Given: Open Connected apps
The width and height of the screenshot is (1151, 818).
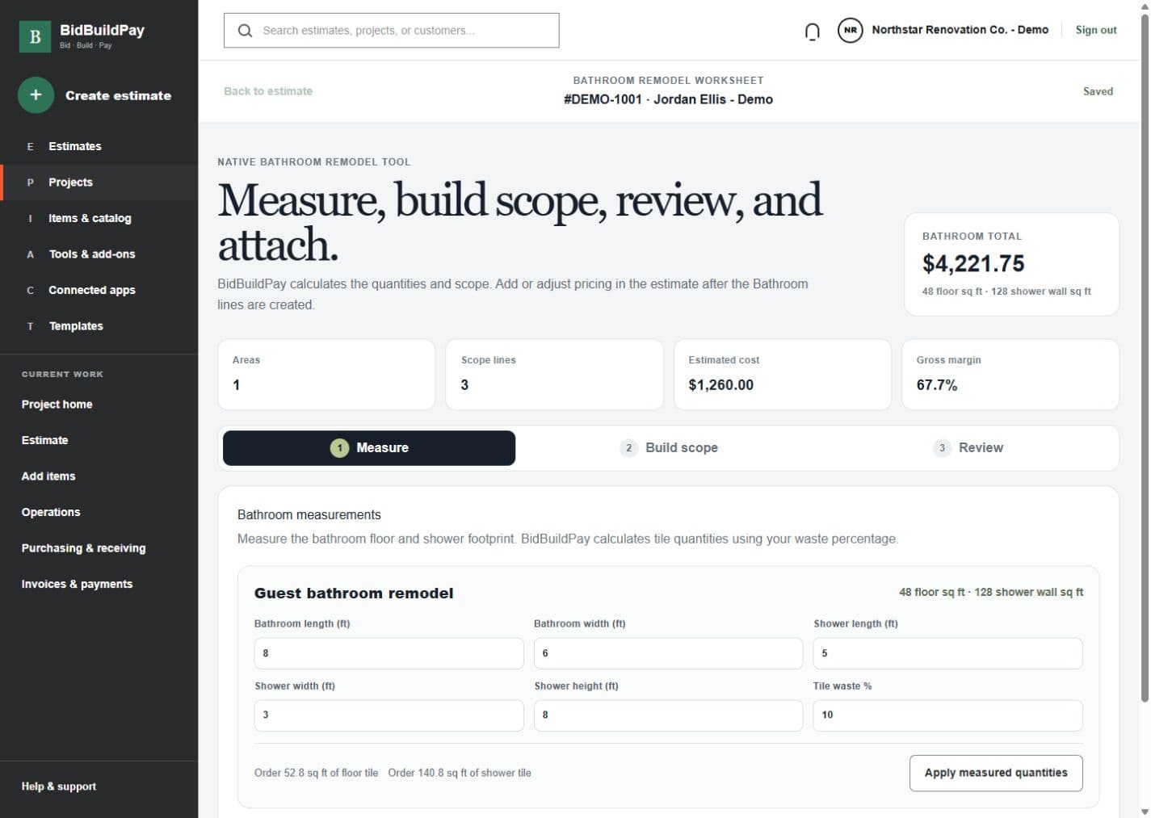Looking at the screenshot, I should tap(99, 290).
